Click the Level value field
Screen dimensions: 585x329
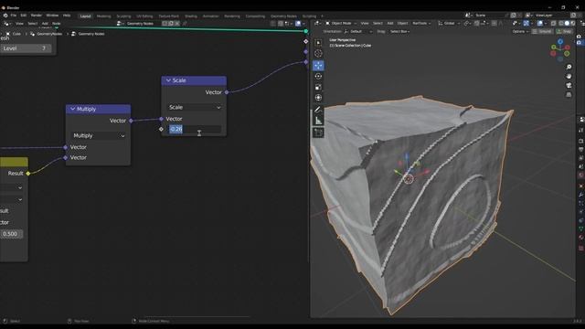(x=26, y=48)
